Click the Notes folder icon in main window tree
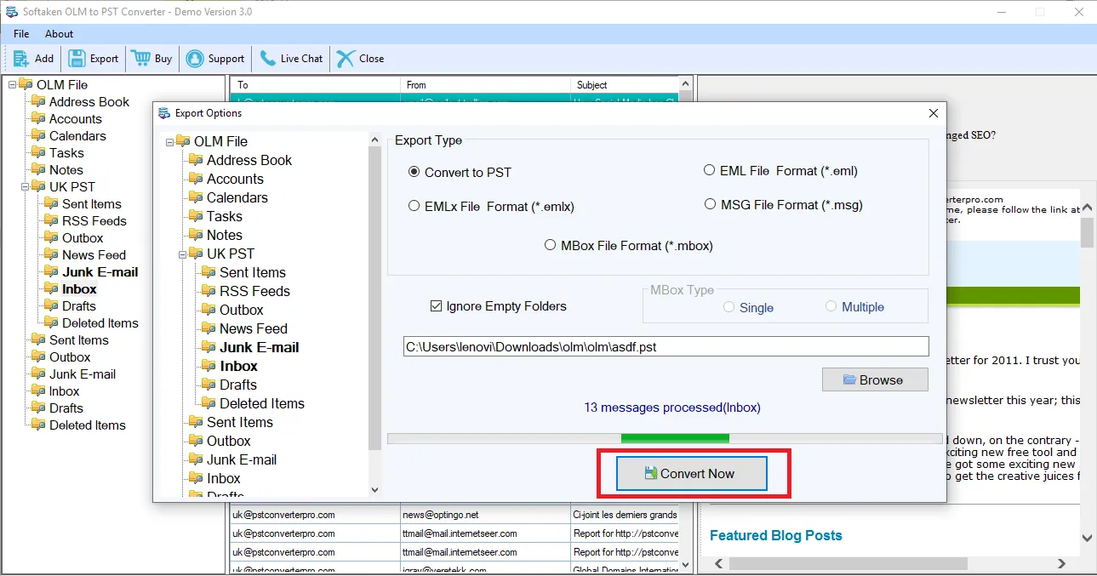The width and height of the screenshot is (1097, 576). pos(38,170)
